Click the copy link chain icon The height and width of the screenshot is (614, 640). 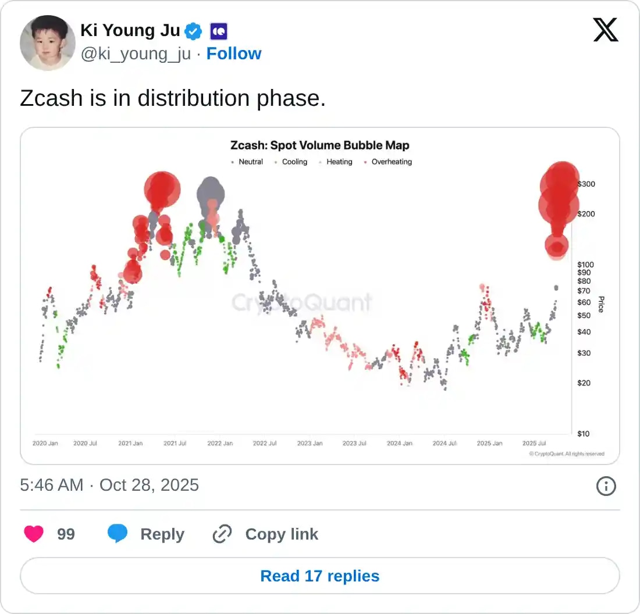[222, 534]
